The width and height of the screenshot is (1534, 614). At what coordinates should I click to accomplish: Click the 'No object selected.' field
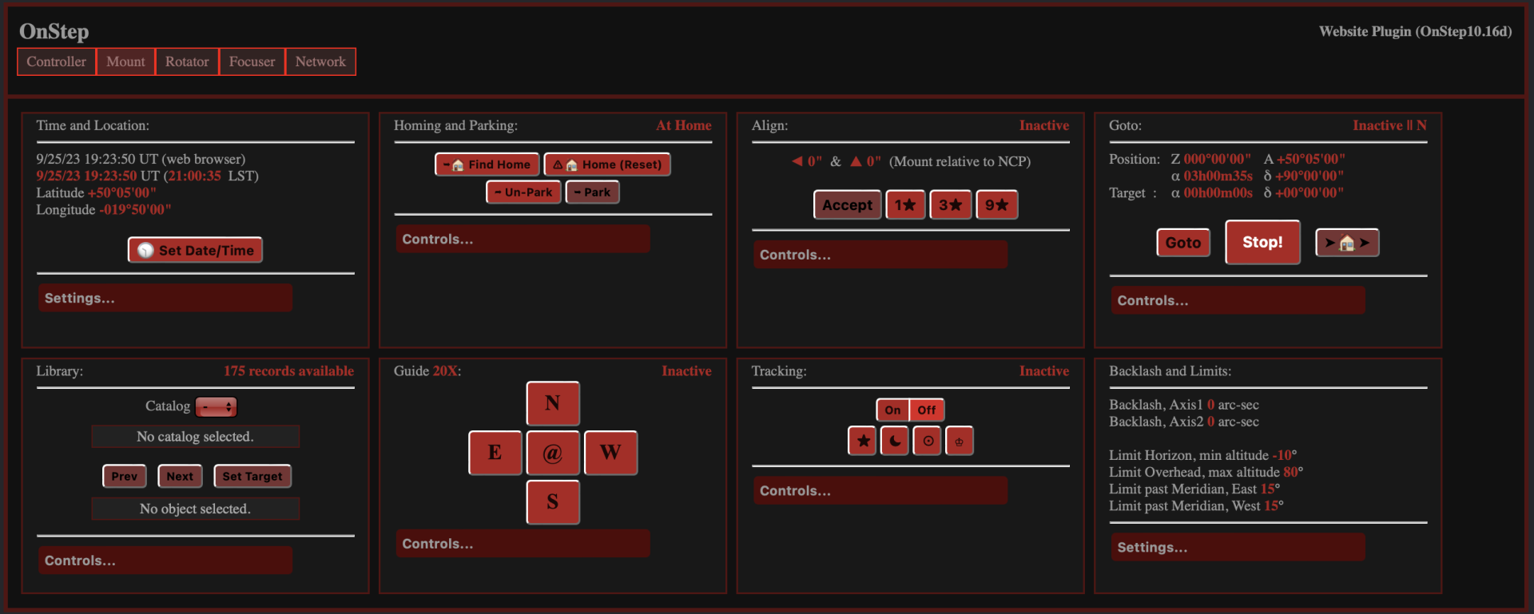pos(195,509)
